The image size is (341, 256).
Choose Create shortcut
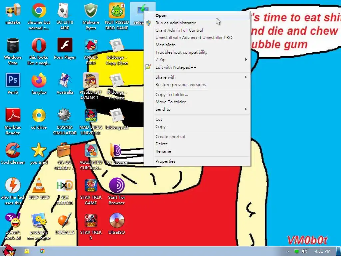click(x=197, y=136)
